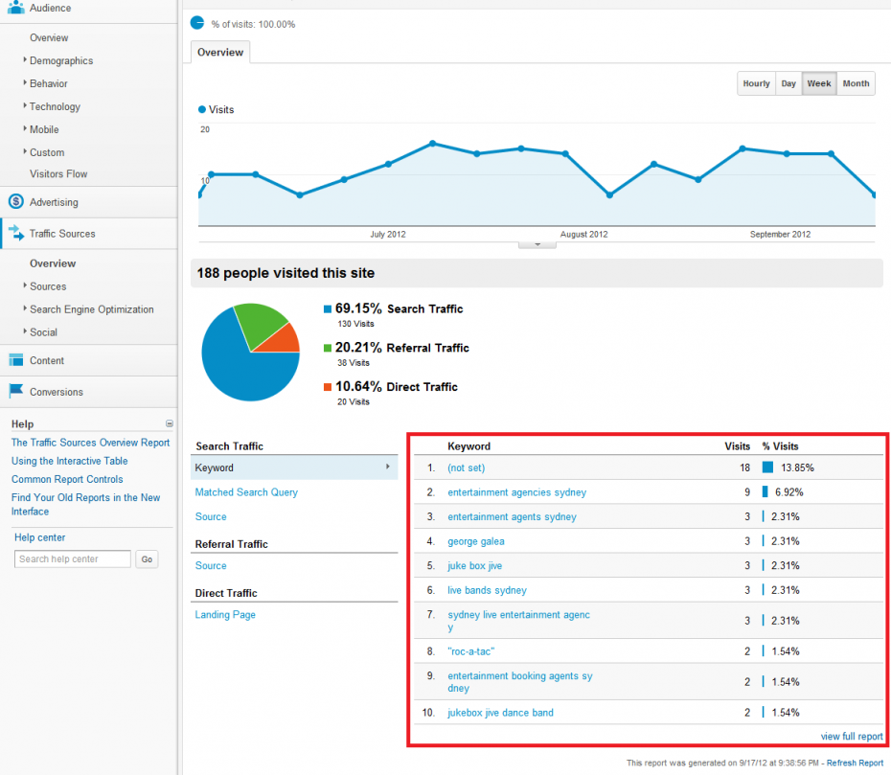Image resolution: width=891 pixels, height=775 pixels.
Task: Select the Conversions flag icon
Action: tap(15, 392)
